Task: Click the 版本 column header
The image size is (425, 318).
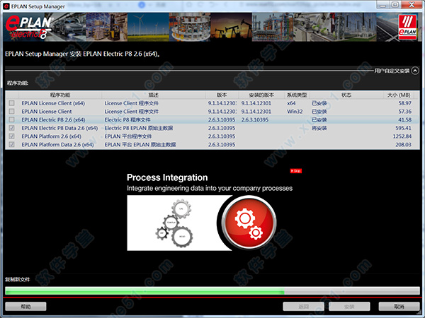Action: coord(222,94)
